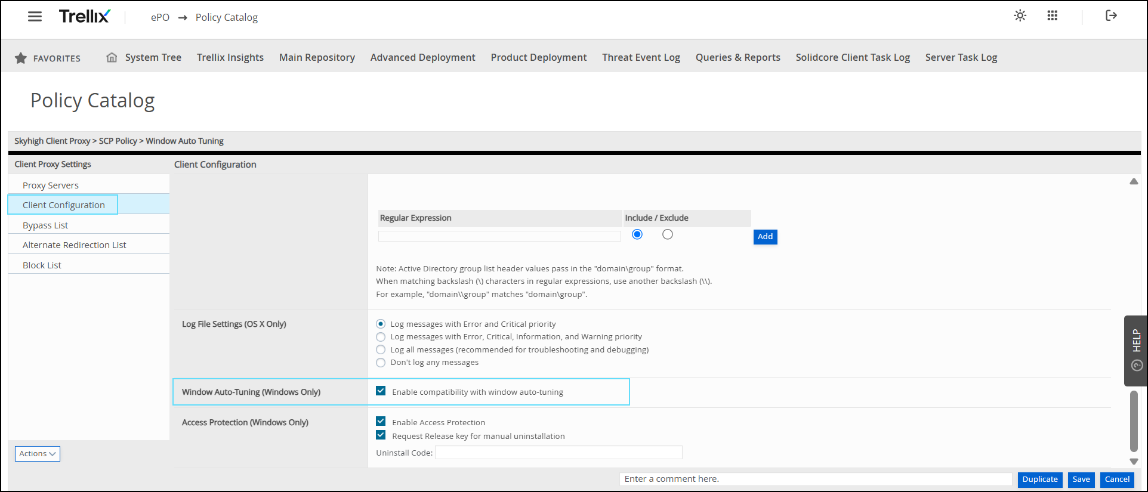Open the apps grid launcher
The width and height of the screenshot is (1148, 492).
tap(1053, 16)
